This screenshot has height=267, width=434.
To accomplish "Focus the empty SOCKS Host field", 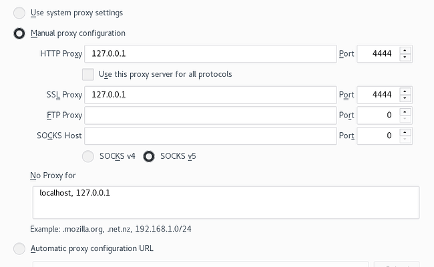I will click(210, 136).
